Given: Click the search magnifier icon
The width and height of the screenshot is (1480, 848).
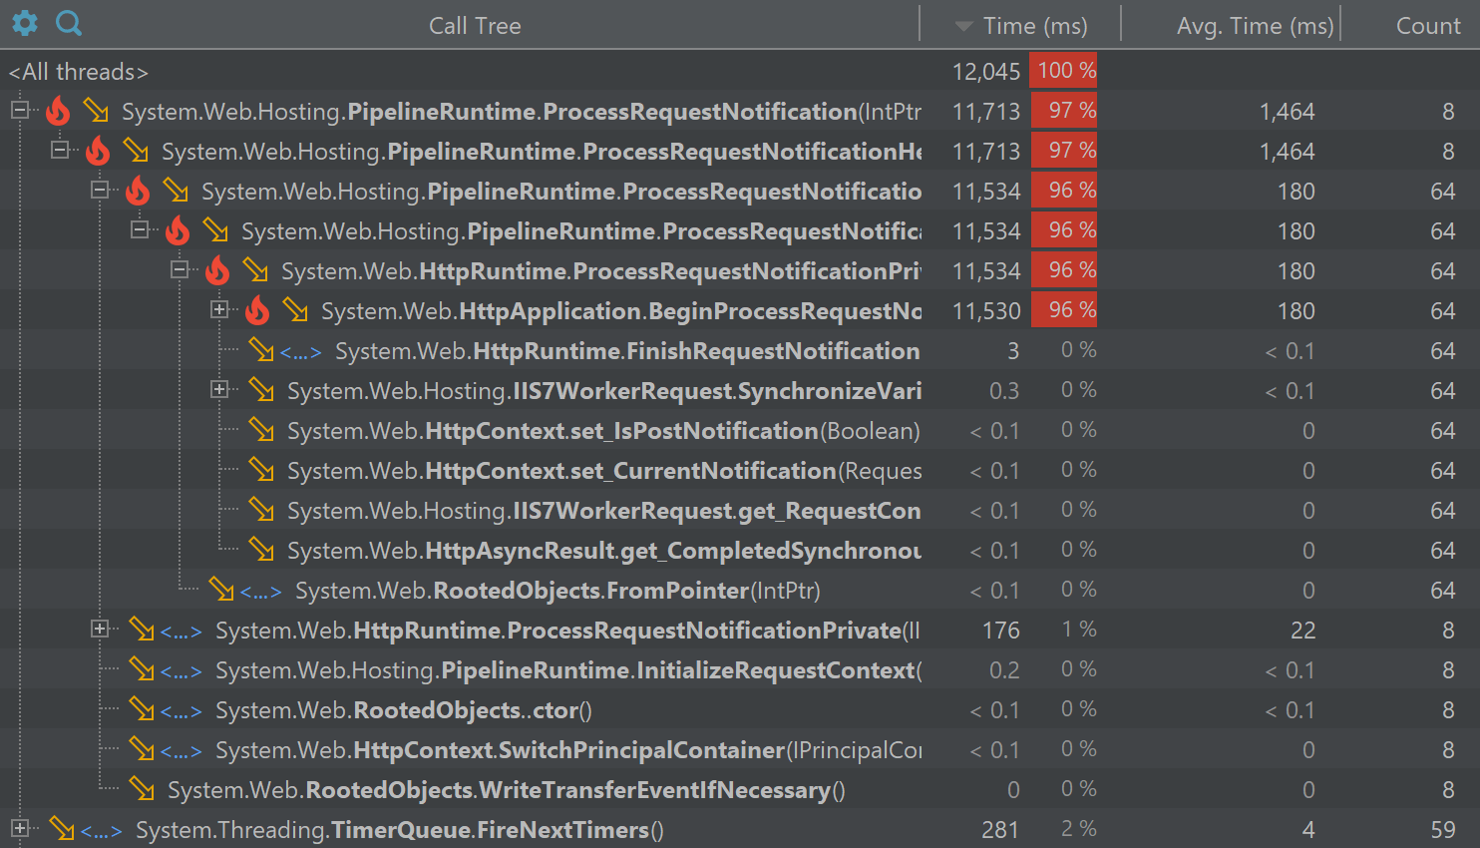Looking at the screenshot, I should pyautogui.click(x=68, y=24).
